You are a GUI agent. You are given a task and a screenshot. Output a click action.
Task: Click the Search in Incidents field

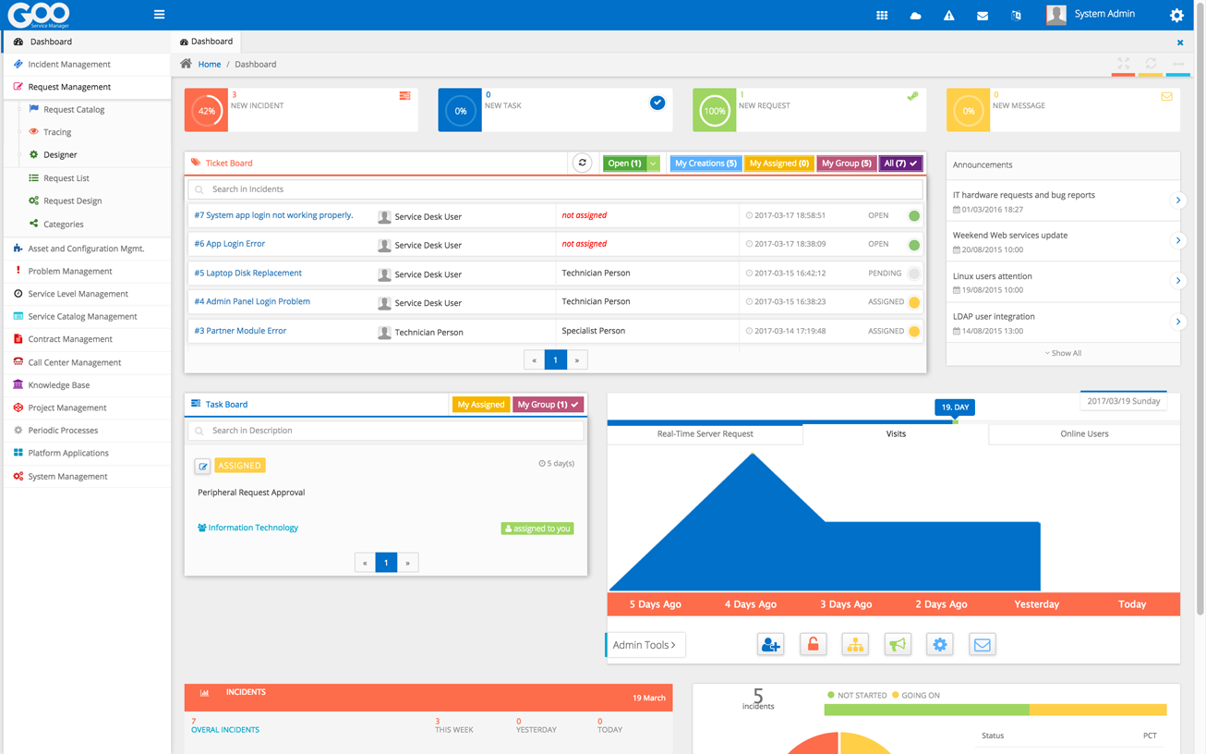(x=555, y=189)
